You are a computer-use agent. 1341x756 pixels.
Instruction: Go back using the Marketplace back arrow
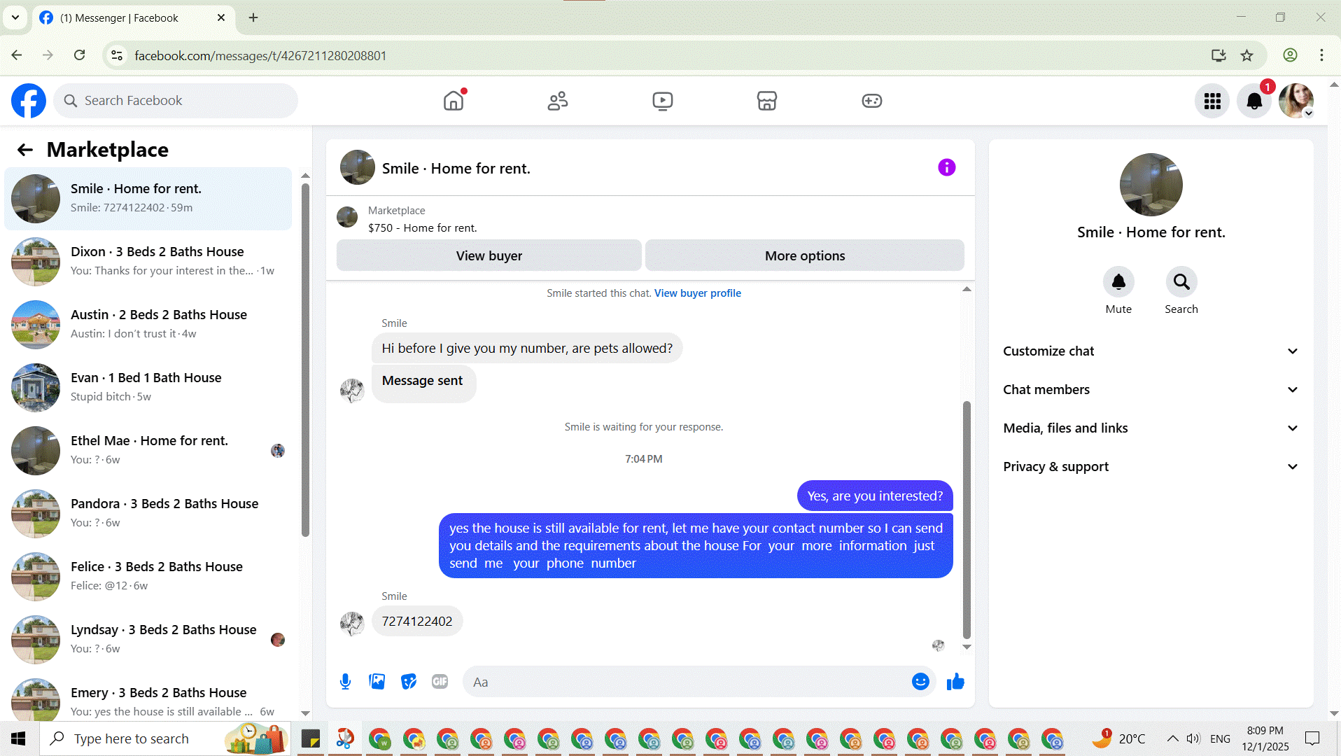(x=25, y=150)
